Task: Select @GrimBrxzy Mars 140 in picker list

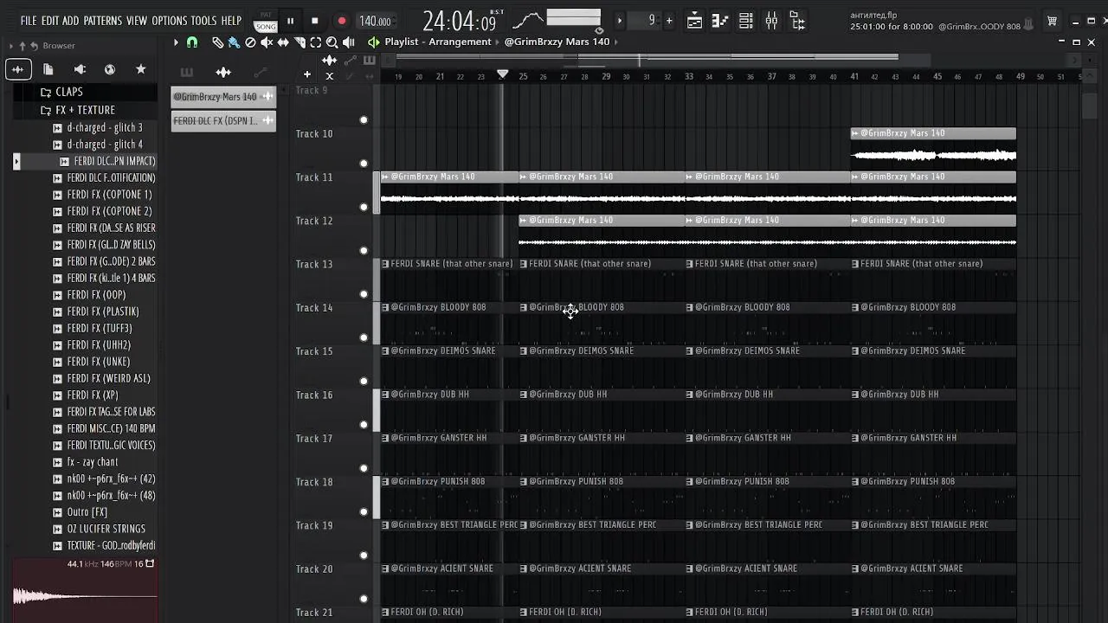Action: coord(223,97)
